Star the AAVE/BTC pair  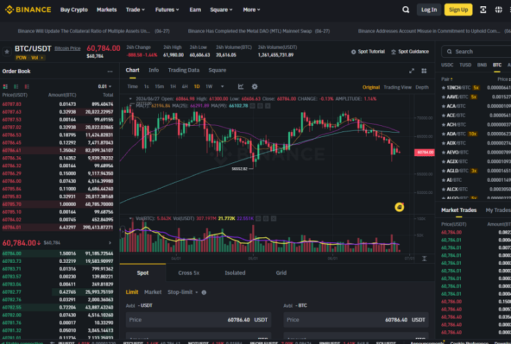pyautogui.click(x=443, y=97)
